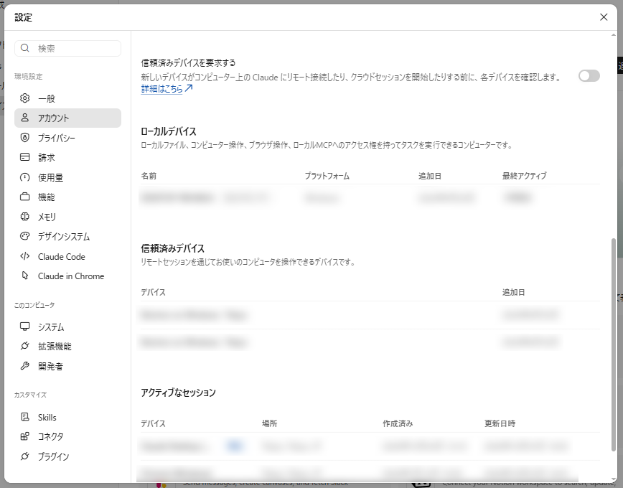Image resolution: width=623 pixels, height=488 pixels.
Task: Follow the 詳細はこちら link
Action: click(x=161, y=88)
